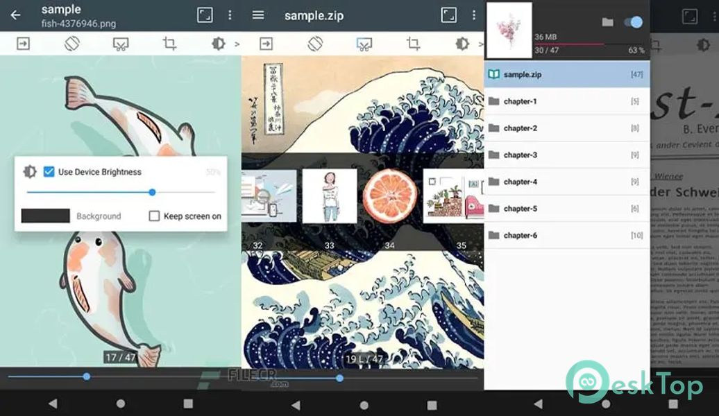The height and width of the screenshot is (416, 719).
Task: Open overflow menu in sample.zip screen
Action: (474, 15)
